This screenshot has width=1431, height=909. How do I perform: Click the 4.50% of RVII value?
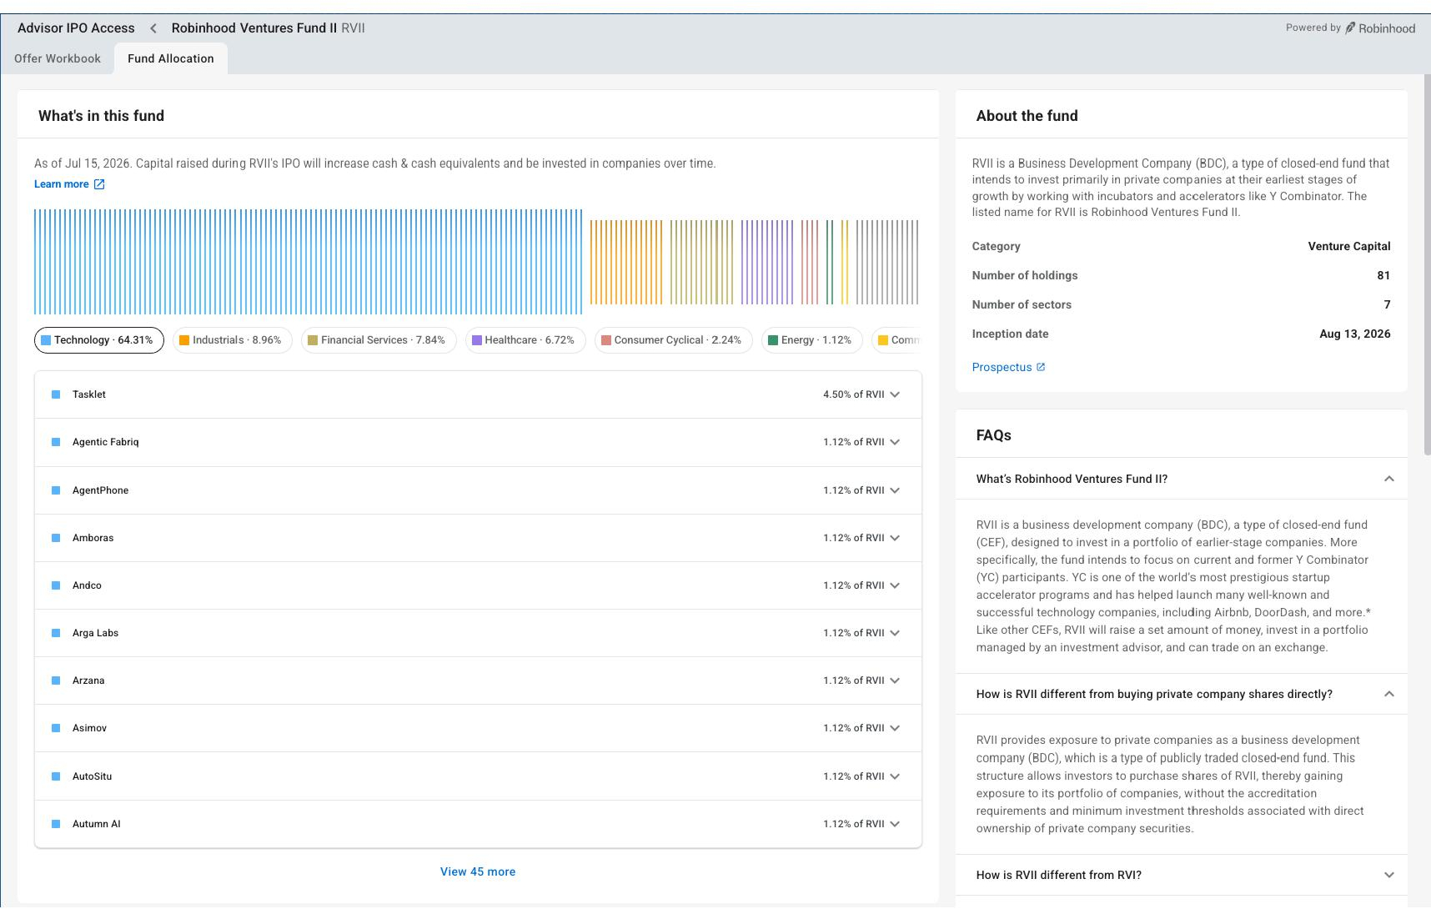coord(853,394)
